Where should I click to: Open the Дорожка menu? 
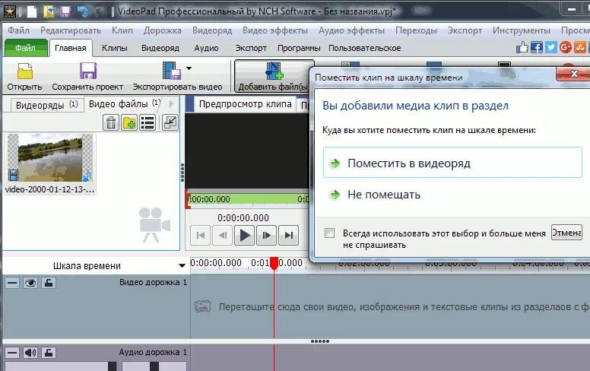click(163, 30)
